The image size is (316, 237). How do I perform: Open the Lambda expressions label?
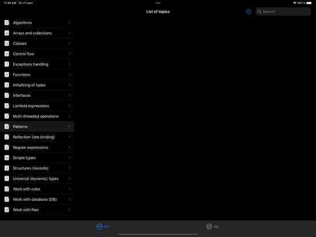click(x=31, y=106)
